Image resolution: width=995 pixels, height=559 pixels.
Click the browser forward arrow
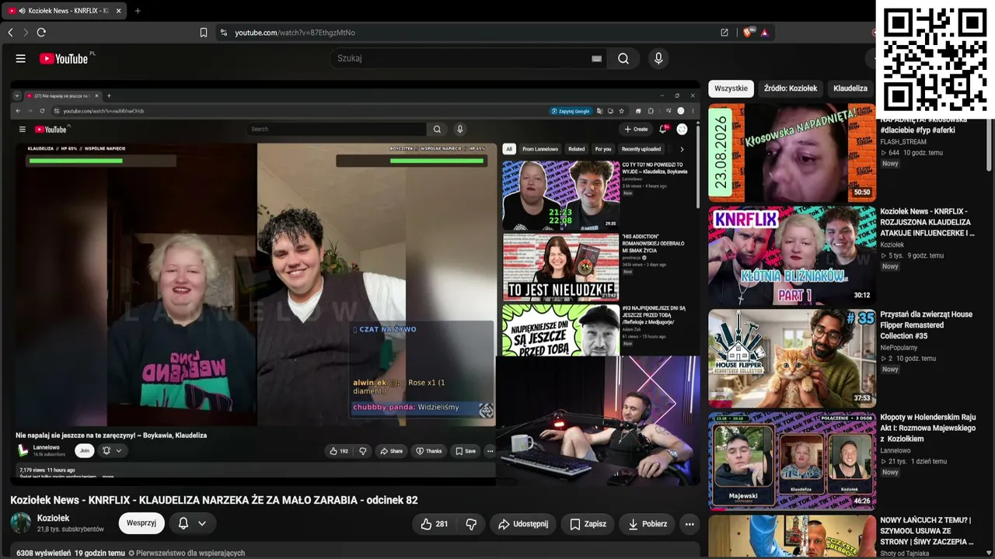[26, 33]
